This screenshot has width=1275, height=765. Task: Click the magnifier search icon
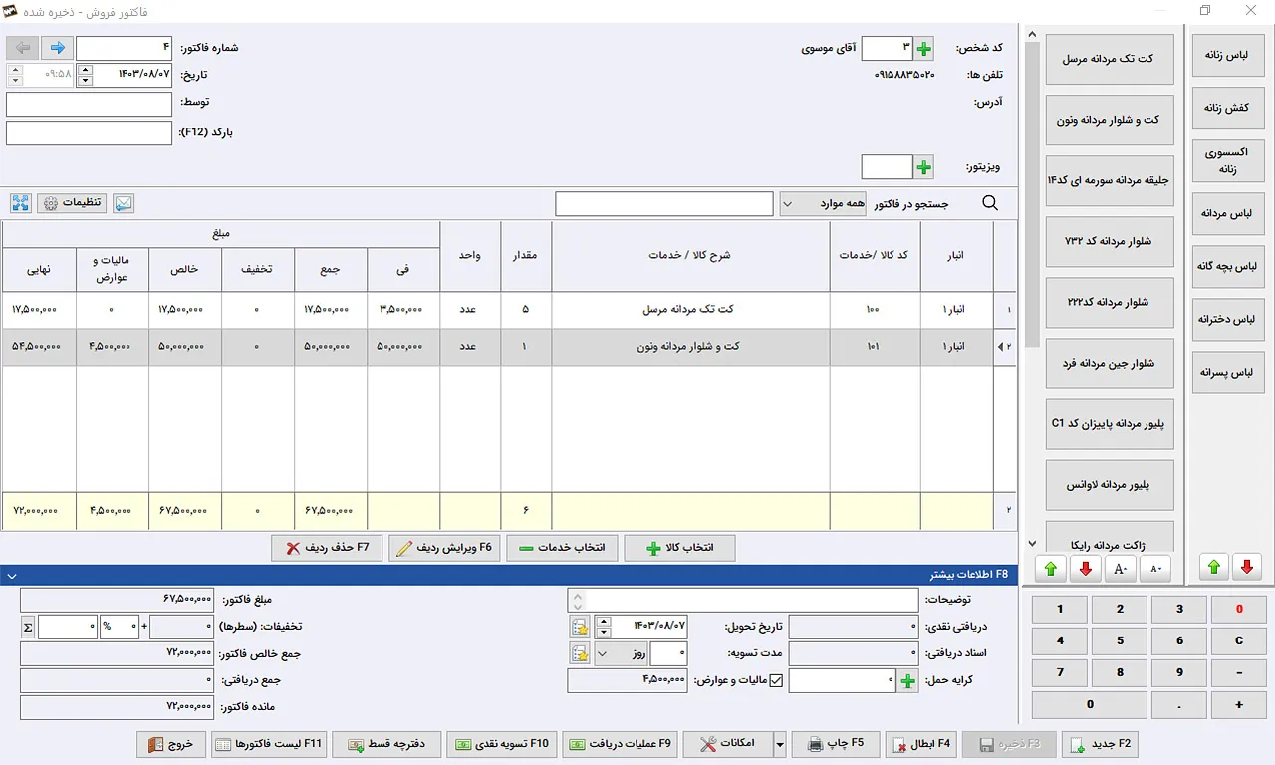(x=990, y=203)
